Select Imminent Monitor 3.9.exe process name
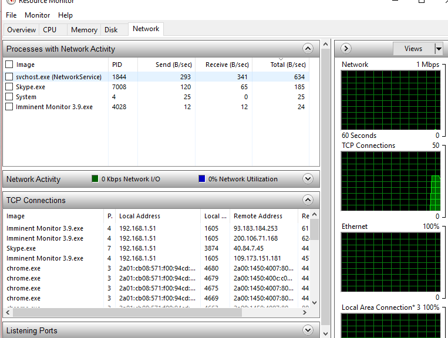The image size is (448, 338). point(54,107)
